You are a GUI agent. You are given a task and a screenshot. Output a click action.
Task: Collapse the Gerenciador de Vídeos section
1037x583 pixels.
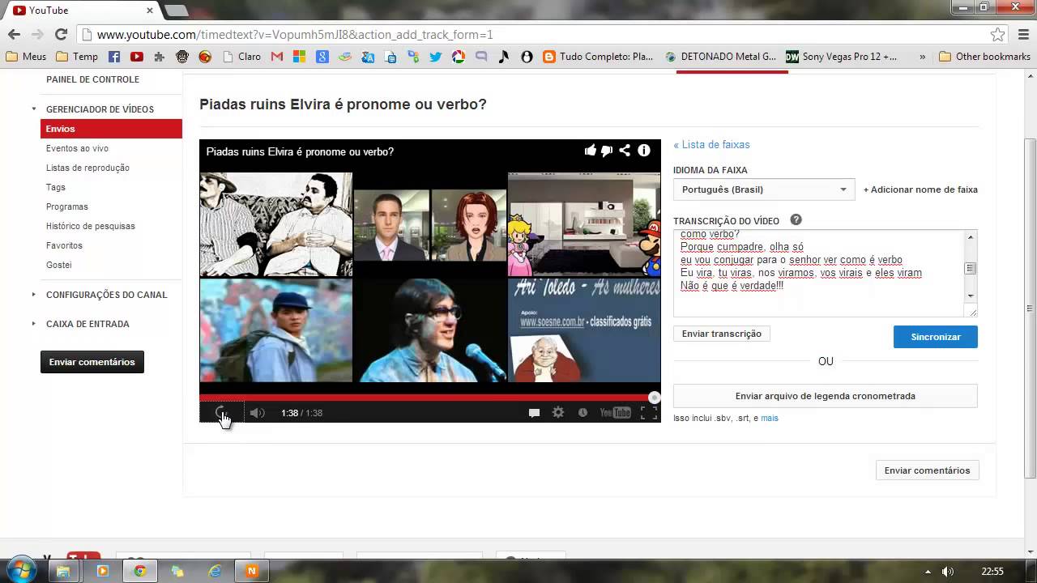(34, 109)
